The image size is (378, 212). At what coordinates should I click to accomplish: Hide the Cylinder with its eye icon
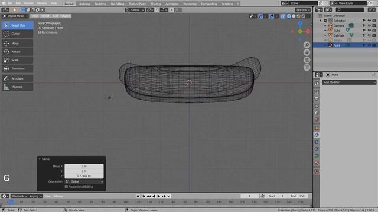(369, 35)
